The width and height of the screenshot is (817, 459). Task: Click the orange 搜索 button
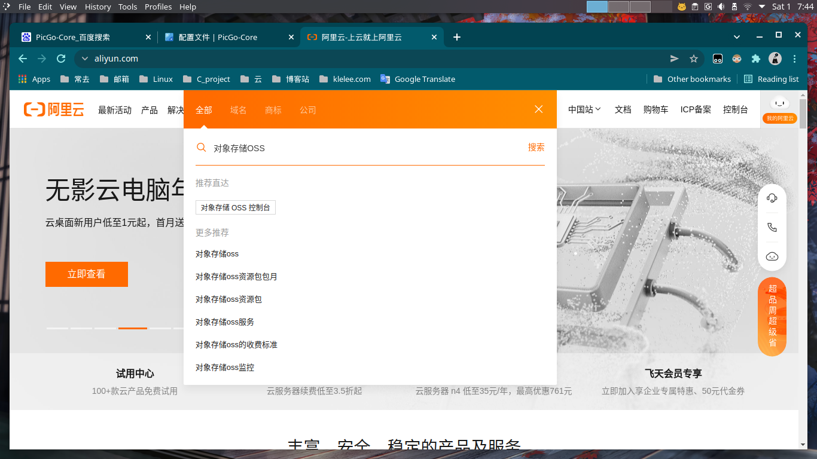536,147
